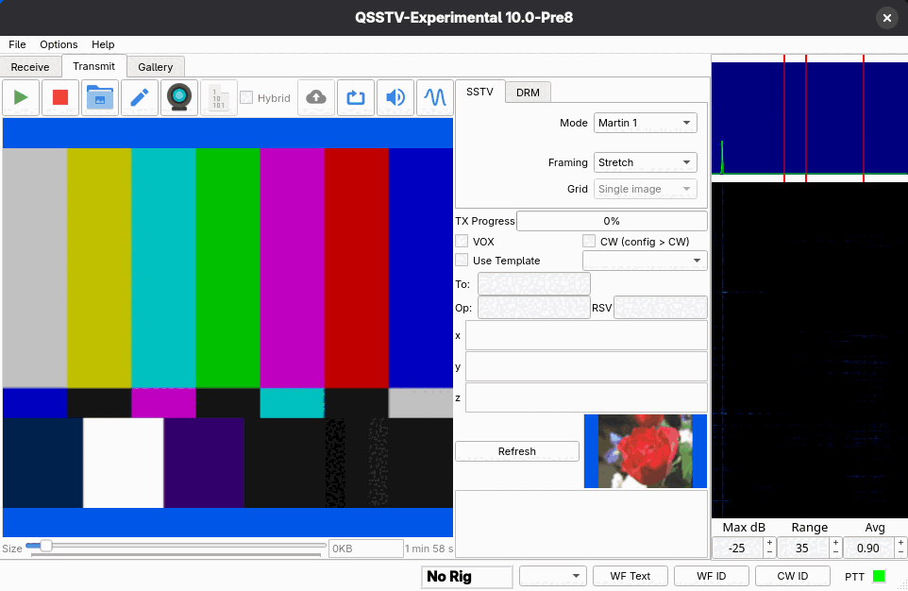Viewport: 908px width, 591px height.
Task: Open image file via the folder icon
Action: (x=100, y=97)
